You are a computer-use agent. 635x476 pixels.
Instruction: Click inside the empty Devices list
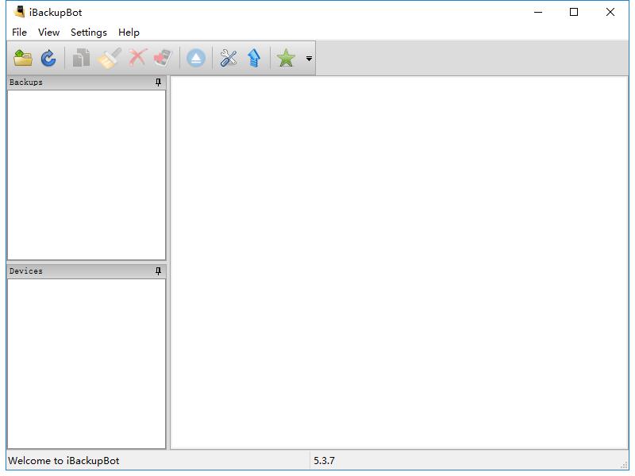point(87,363)
